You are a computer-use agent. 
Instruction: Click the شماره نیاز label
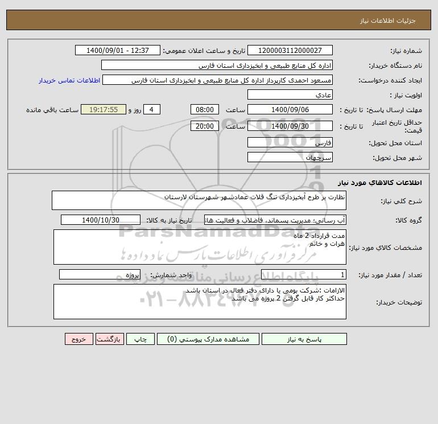406,51
